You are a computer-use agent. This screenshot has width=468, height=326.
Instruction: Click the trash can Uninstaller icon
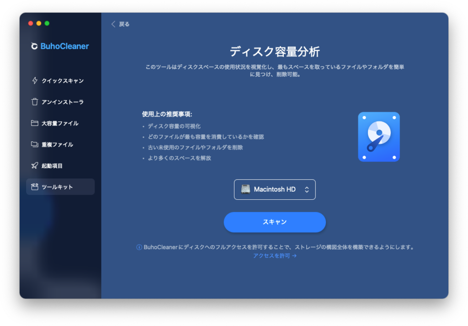coord(35,102)
